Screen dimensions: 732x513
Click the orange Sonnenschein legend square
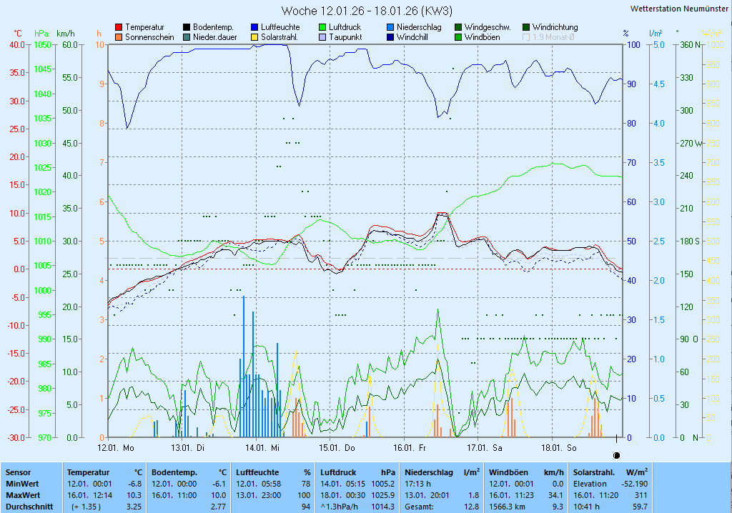(119, 37)
